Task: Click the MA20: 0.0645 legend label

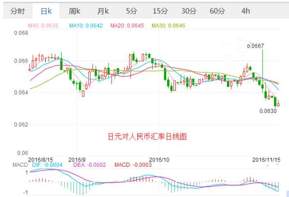Action: [127, 25]
